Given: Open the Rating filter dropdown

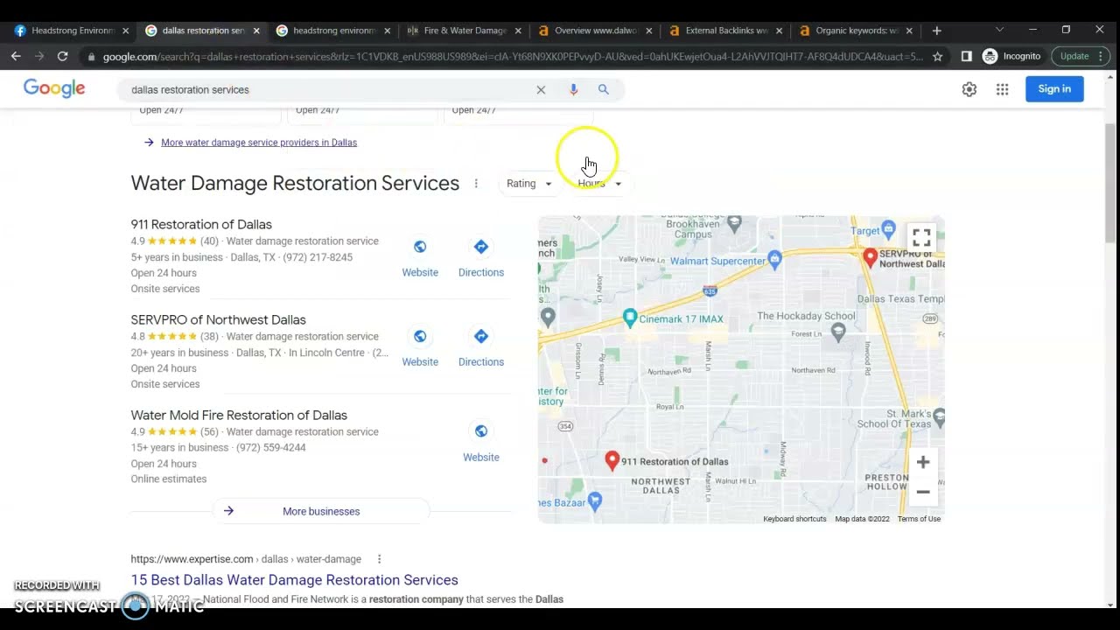Looking at the screenshot, I should (529, 184).
